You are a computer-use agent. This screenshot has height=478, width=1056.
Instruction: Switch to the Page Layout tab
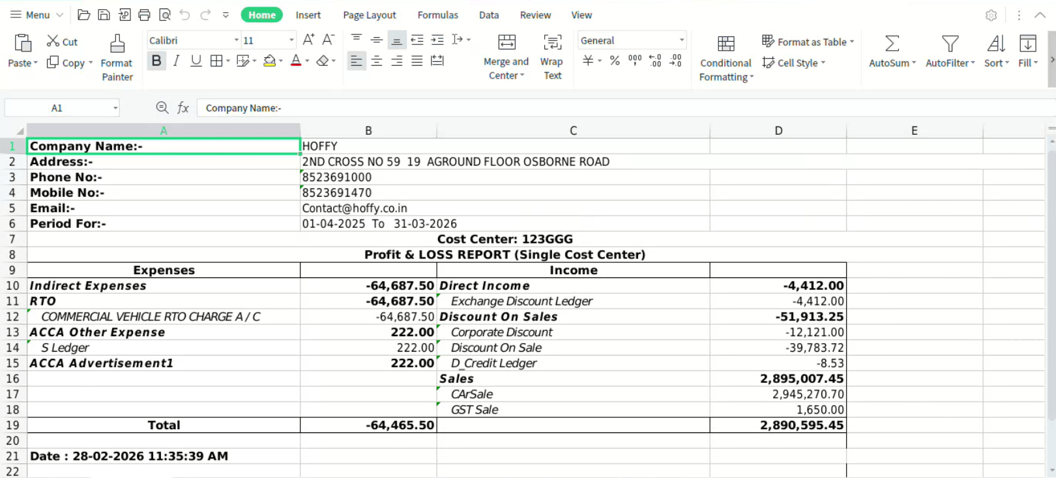[370, 14]
